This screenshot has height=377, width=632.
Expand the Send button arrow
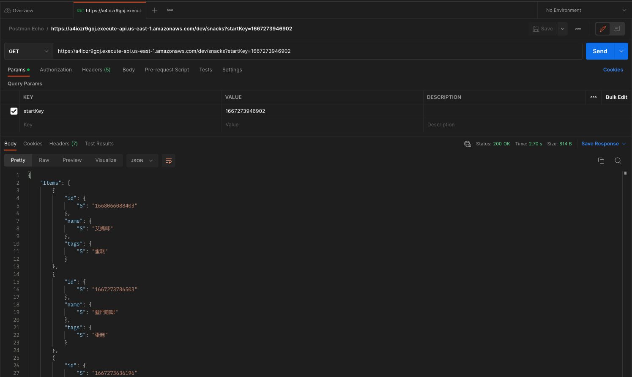(621, 51)
